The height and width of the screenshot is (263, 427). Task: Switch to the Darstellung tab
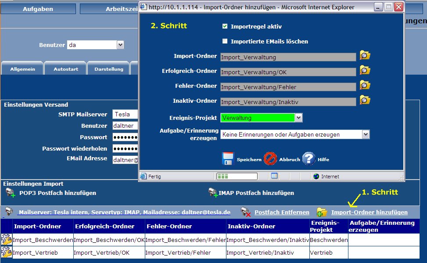[x=108, y=69]
